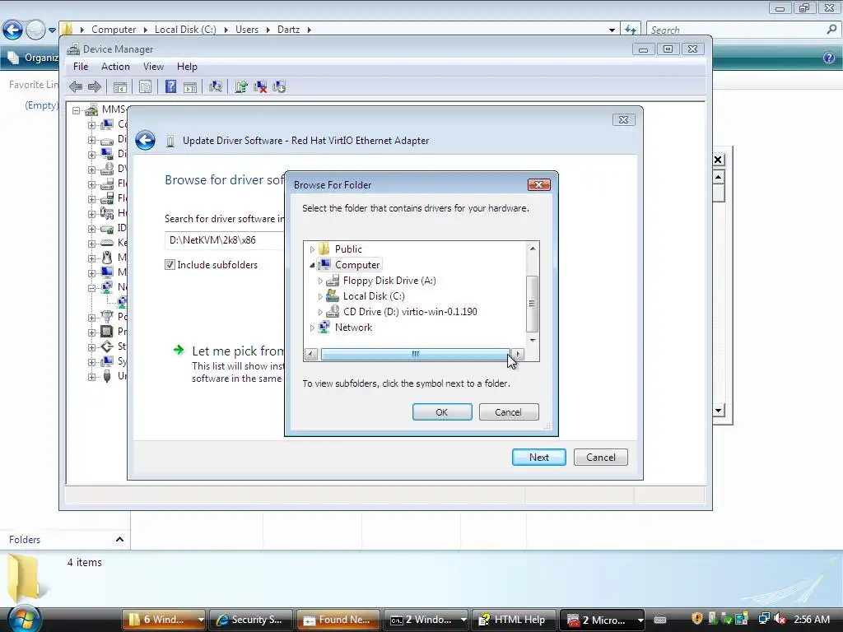The image size is (843, 632).
Task: Click the Organize menu in Explorer toolbar
Action: click(x=33, y=58)
